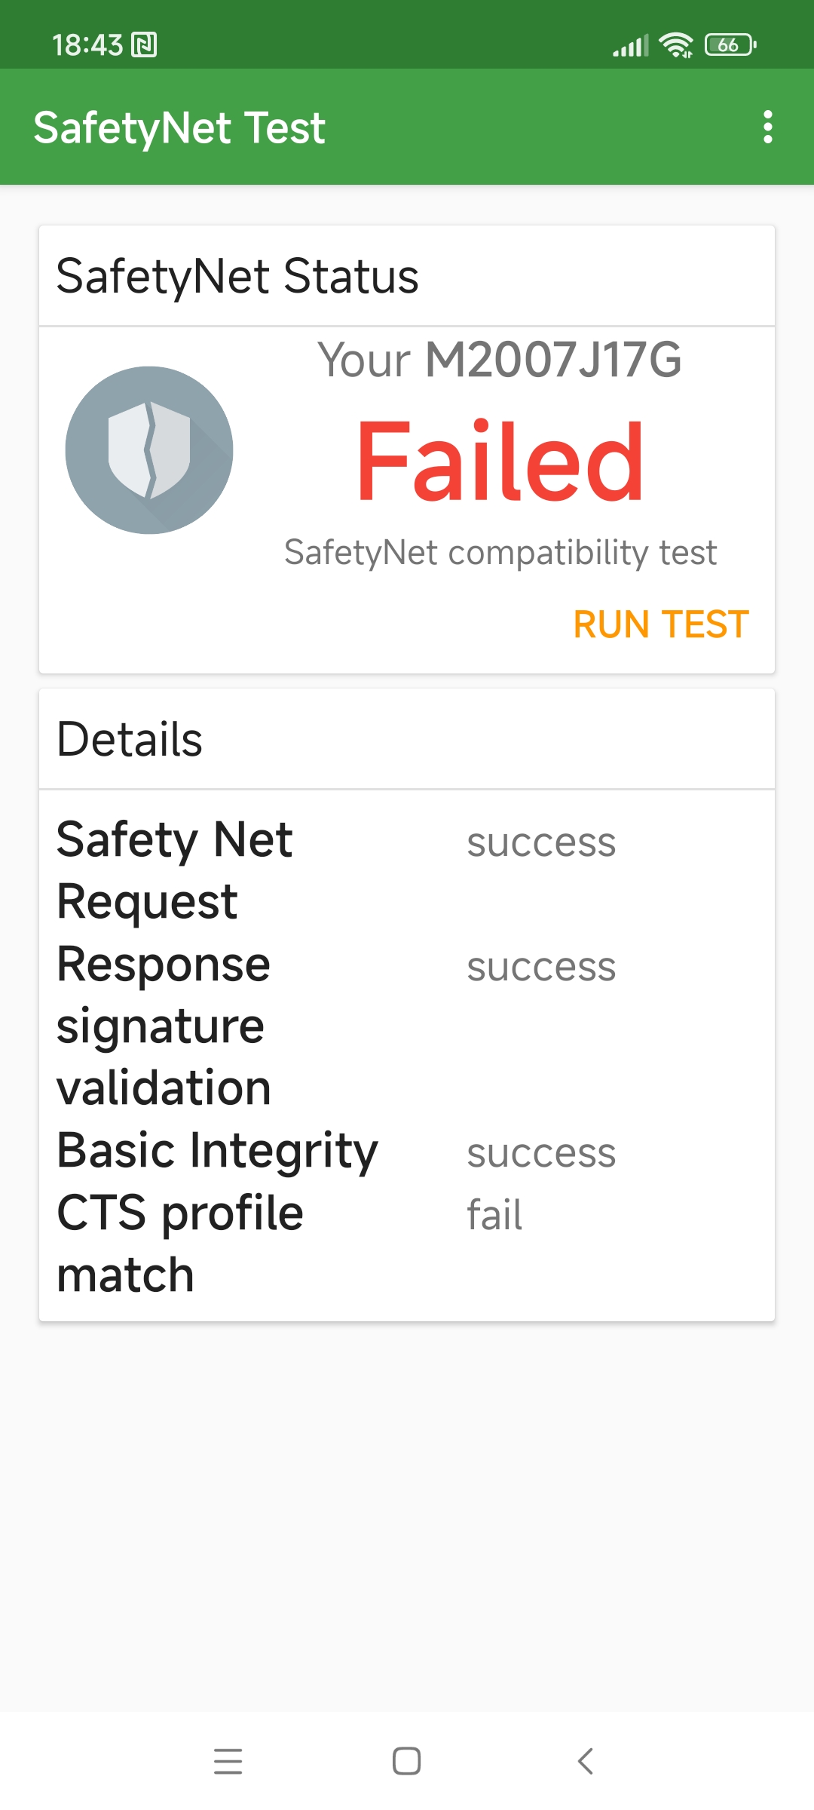This screenshot has height=1810, width=814.
Task: Select the Basic Integrity row
Action: pyautogui.click(x=407, y=1151)
